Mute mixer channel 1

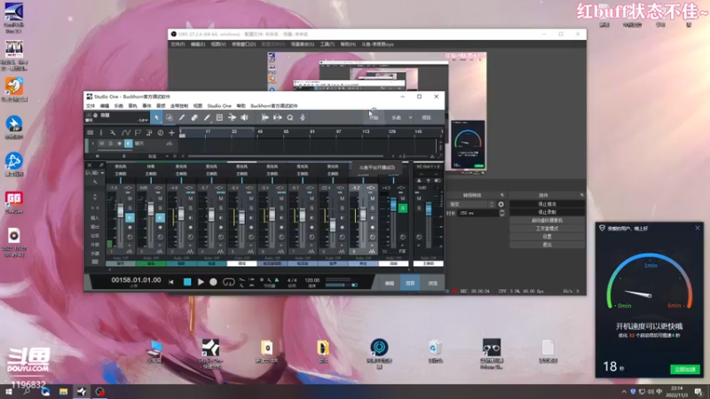click(x=130, y=199)
